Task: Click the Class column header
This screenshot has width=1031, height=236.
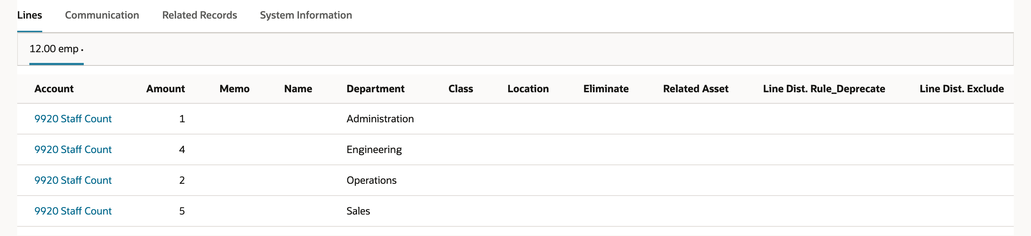Action: click(x=461, y=89)
